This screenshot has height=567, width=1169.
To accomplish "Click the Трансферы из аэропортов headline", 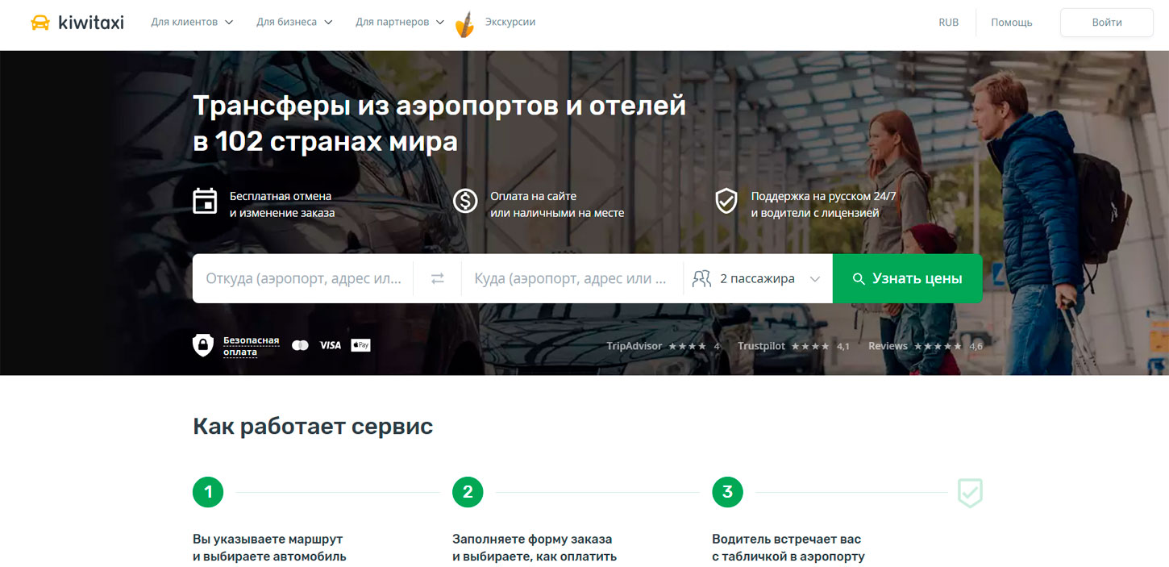I will point(439,123).
